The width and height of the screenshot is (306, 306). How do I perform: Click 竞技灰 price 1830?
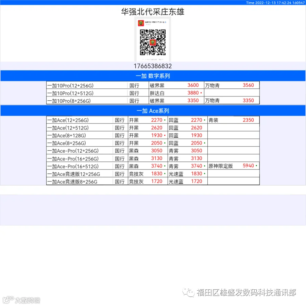(157, 173)
